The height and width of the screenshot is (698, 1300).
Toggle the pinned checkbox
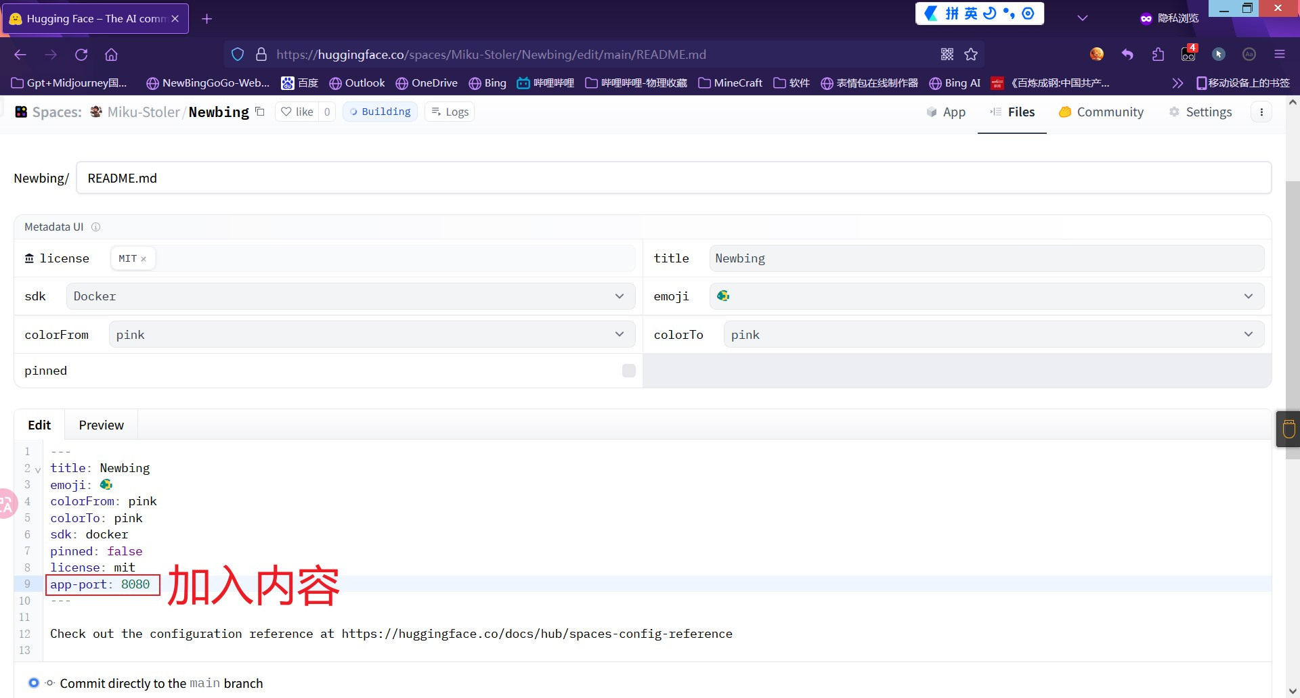pyautogui.click(x=629, y=371)
